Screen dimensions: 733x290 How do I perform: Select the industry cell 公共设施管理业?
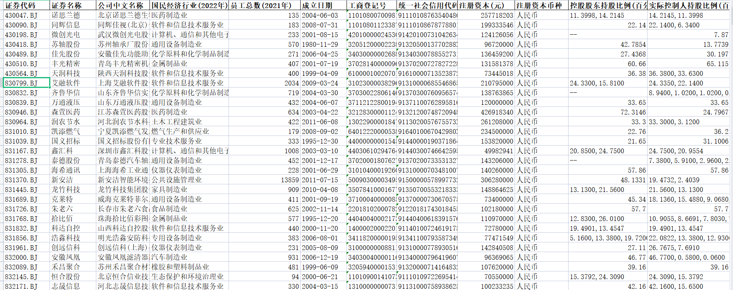coord(189,180)
